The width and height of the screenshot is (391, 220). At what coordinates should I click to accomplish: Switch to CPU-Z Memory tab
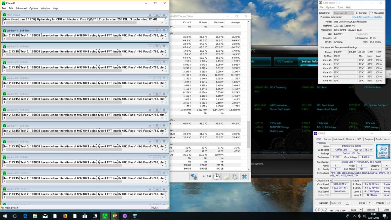pos(350,139)
